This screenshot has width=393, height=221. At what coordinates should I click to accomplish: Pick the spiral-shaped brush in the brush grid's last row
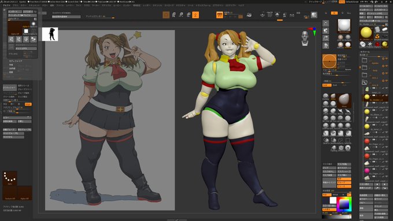pos(348,148)
